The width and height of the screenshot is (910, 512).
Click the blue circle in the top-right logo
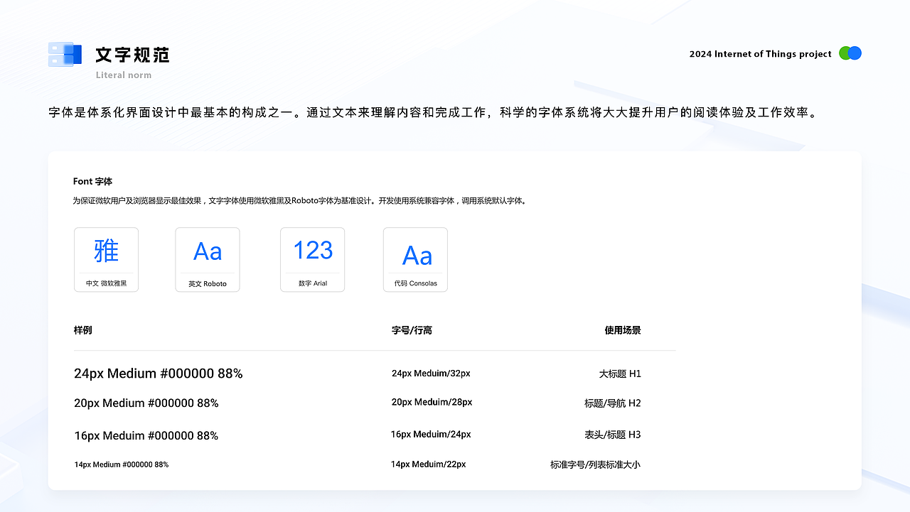855,53
